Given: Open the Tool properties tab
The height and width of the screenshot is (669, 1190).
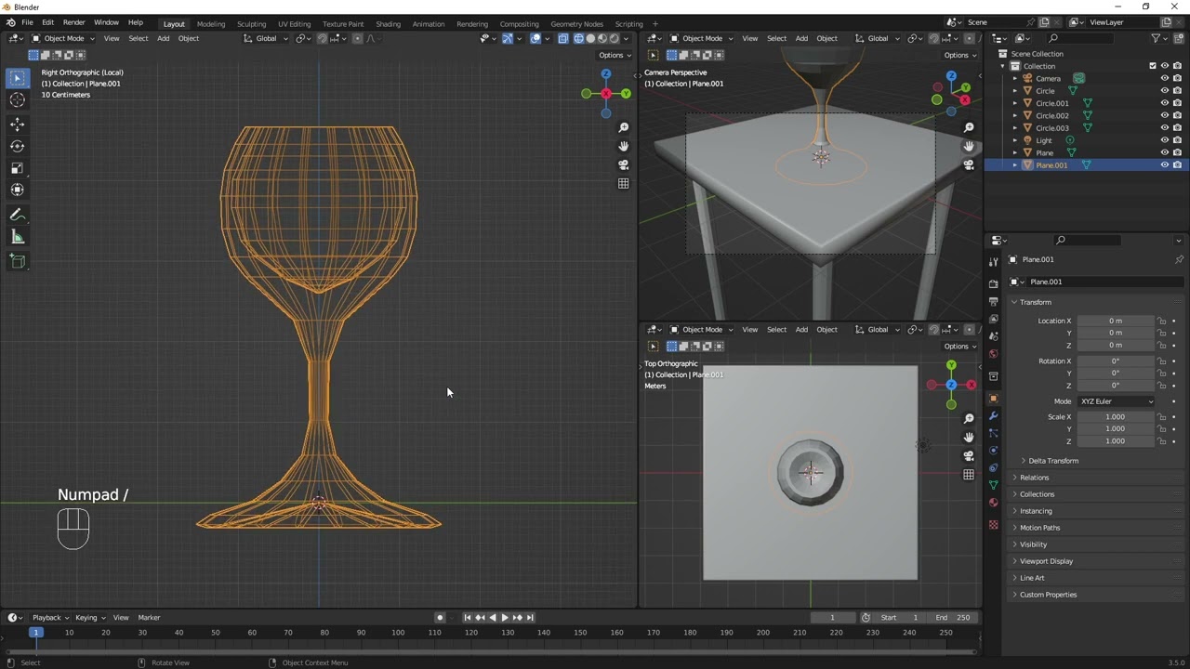Looking at the screenshot, I should tap(994, 262).
